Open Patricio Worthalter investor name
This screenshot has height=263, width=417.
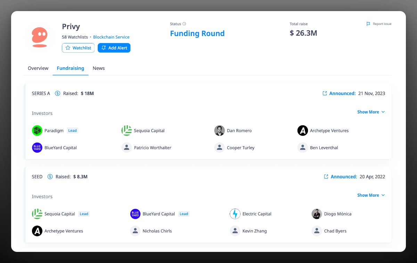click(x=153, y=147)
